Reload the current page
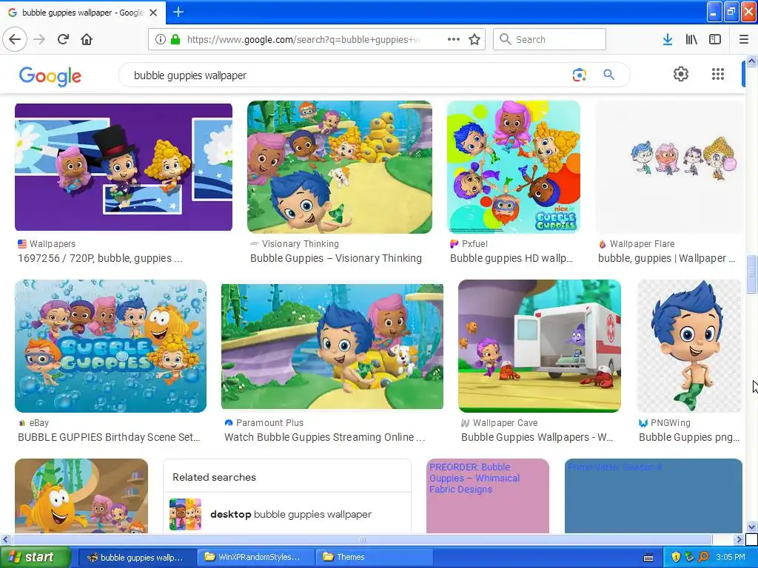Image resolution: width=758 pixels, height=568 pixels. tap(63, 40)
